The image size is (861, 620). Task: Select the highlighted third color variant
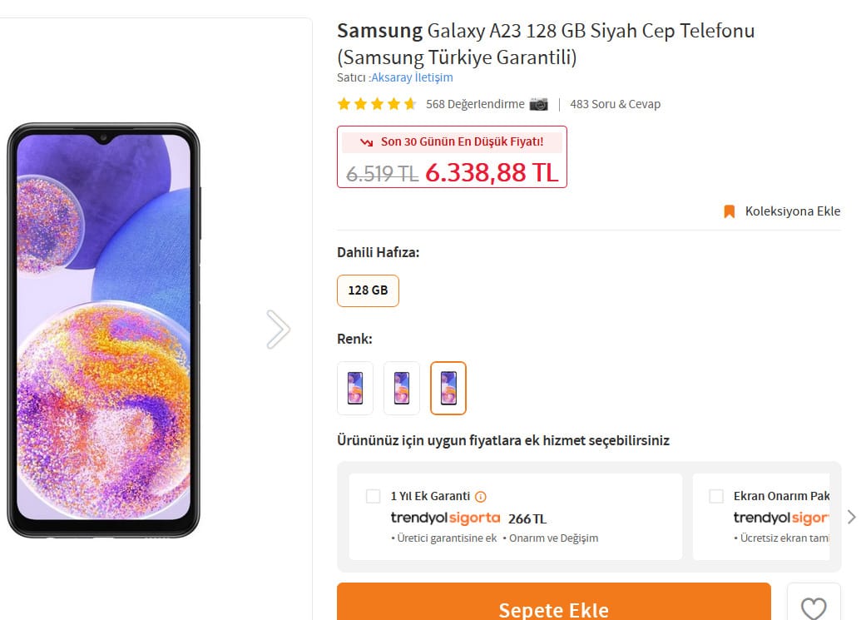click(448, 388)
